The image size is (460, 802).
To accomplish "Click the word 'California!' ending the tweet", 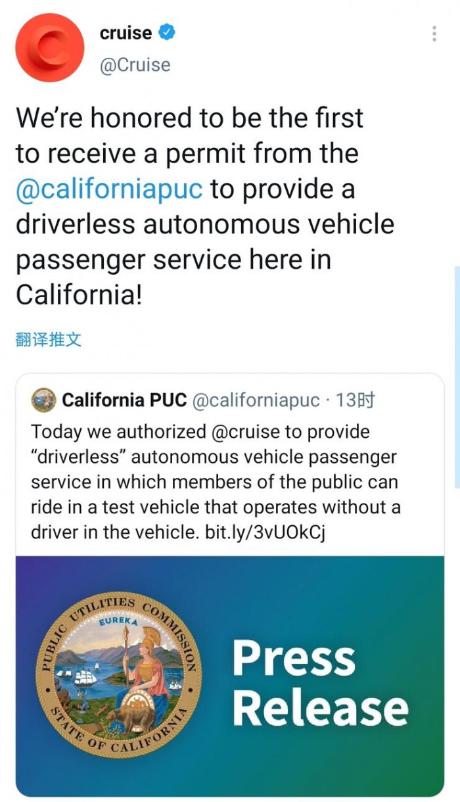I will click(79, 294).
